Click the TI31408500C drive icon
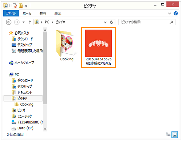 14,122
